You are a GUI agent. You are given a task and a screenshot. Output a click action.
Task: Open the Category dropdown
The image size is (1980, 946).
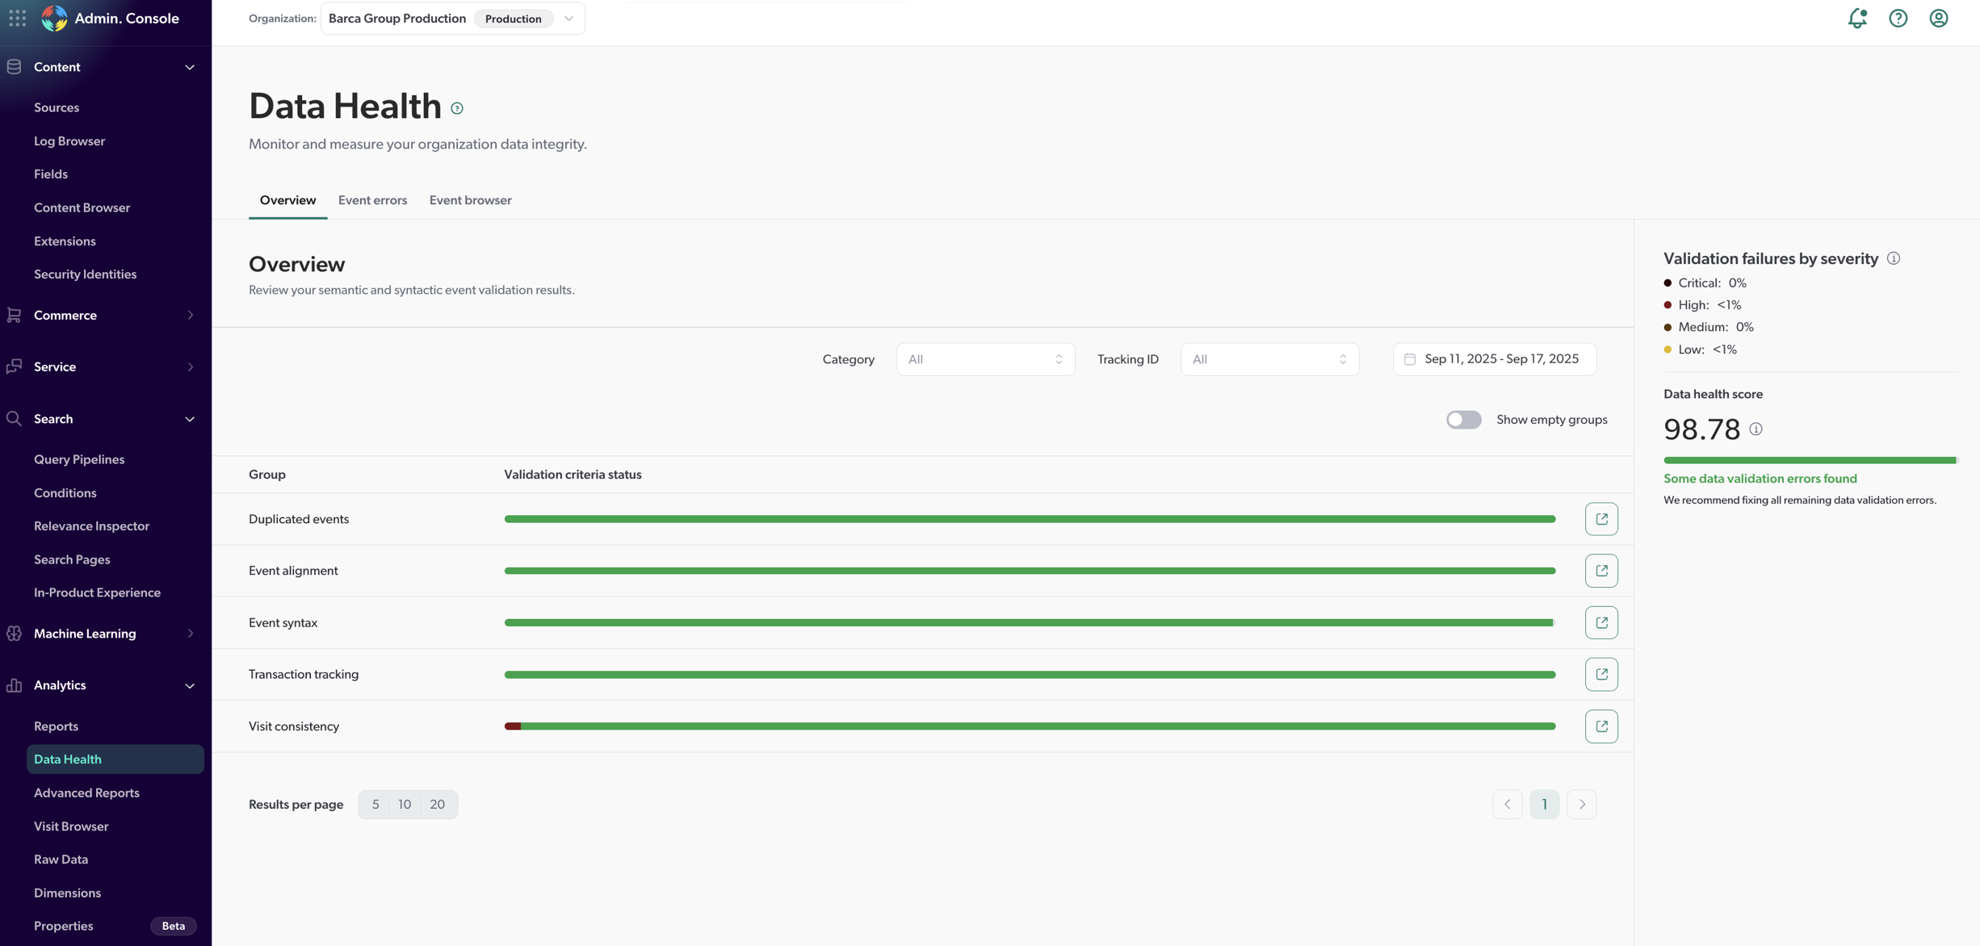[985, 359]
